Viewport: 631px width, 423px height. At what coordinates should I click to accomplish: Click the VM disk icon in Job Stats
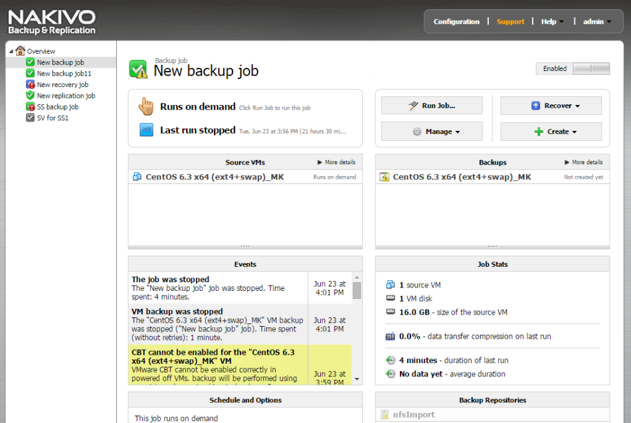[391, 298]
